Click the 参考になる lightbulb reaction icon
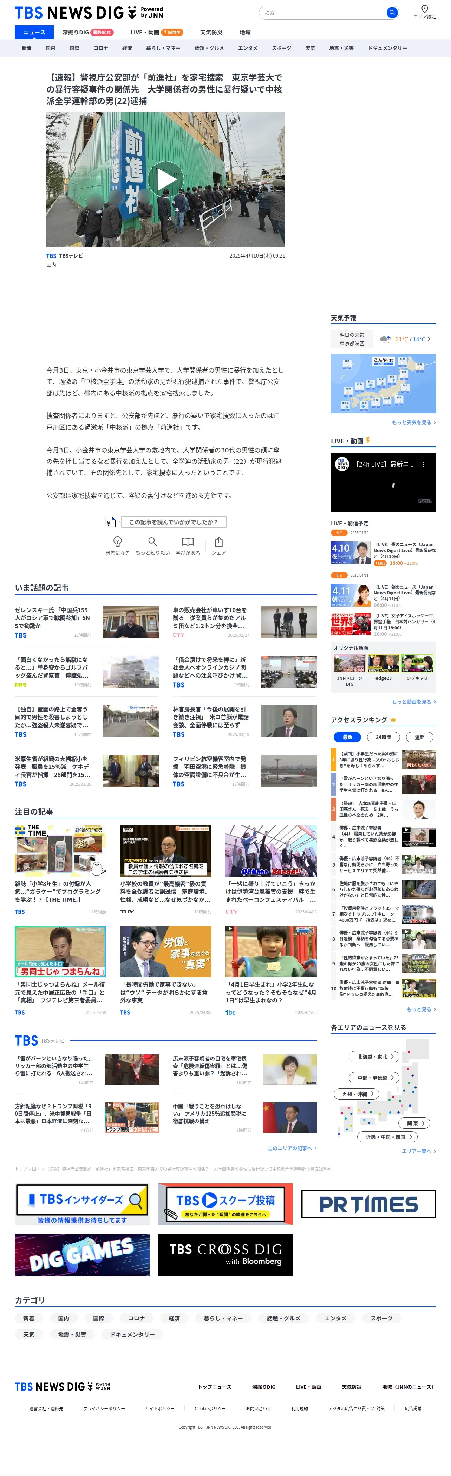 pos(117,541)
